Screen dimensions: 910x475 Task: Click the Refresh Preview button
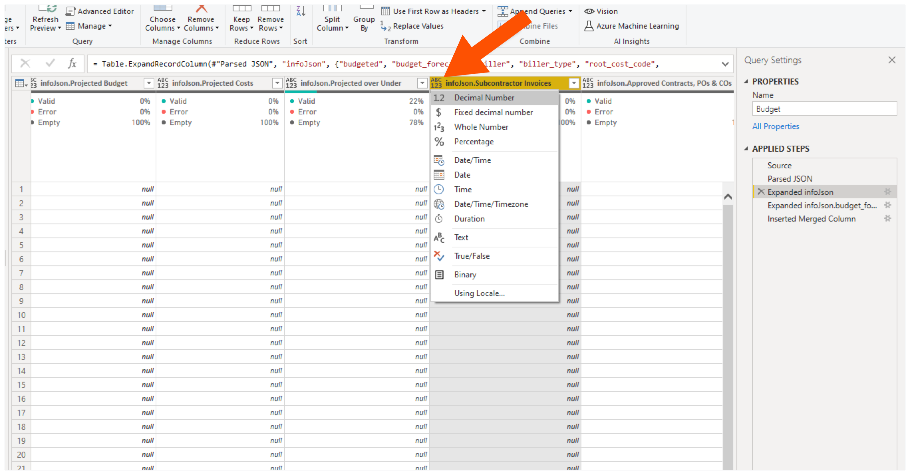pos(45,19)
